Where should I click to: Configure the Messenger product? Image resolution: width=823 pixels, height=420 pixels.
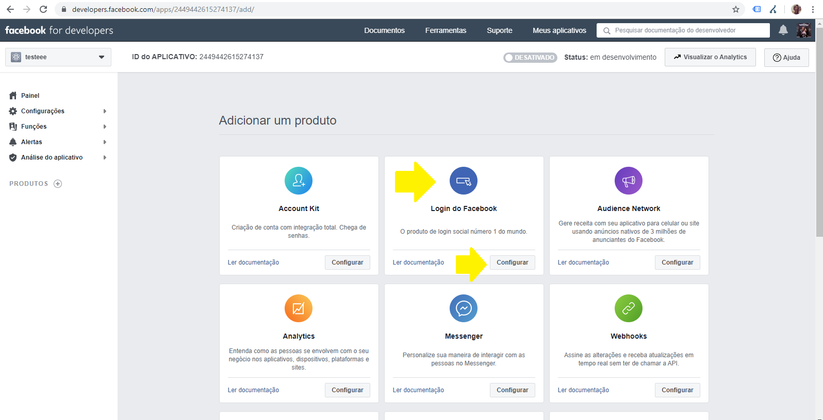click(513, 390)
